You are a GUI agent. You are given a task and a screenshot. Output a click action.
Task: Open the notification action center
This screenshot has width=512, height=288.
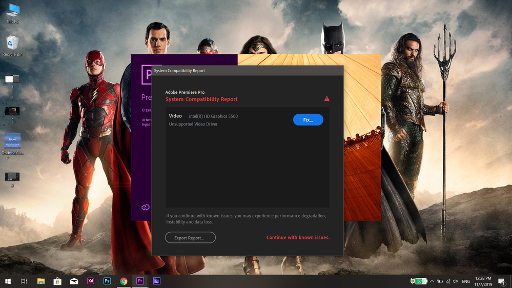click(x=502, y=281)
